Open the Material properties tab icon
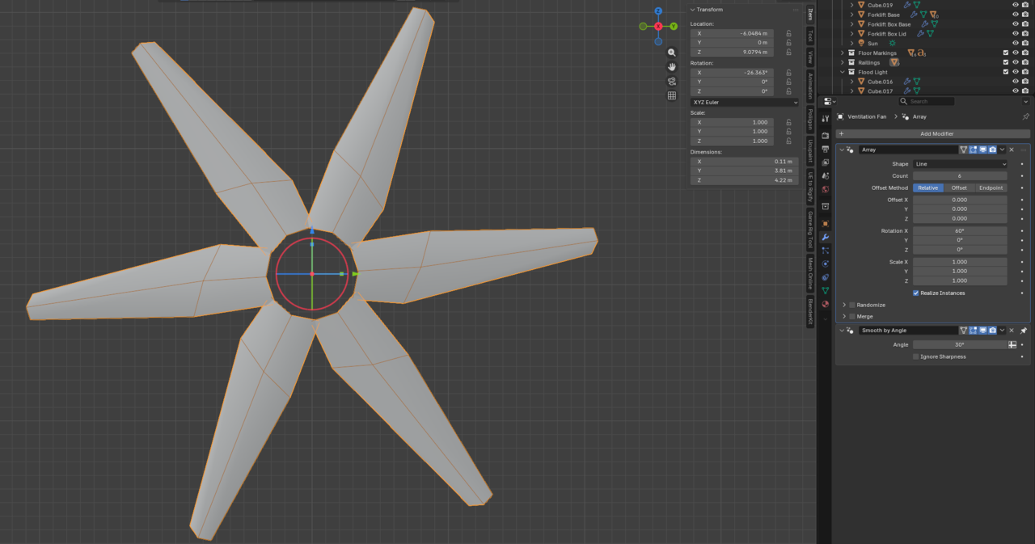Screen dimensions: 1035x544 825,304
